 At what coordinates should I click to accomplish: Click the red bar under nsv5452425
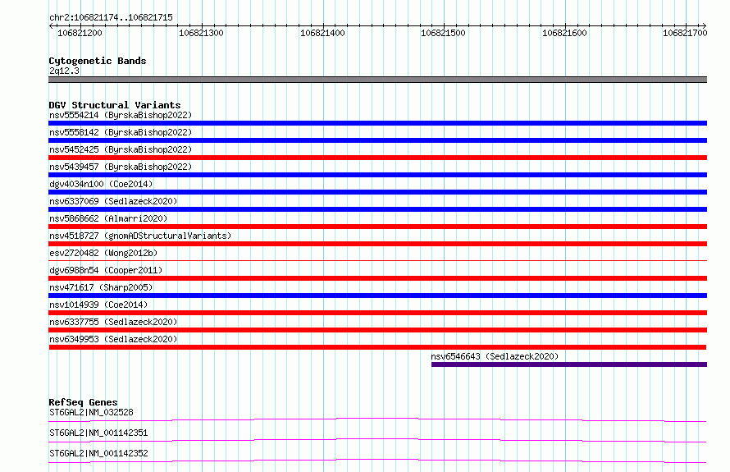pyautogui.click(x=377, y=158)
